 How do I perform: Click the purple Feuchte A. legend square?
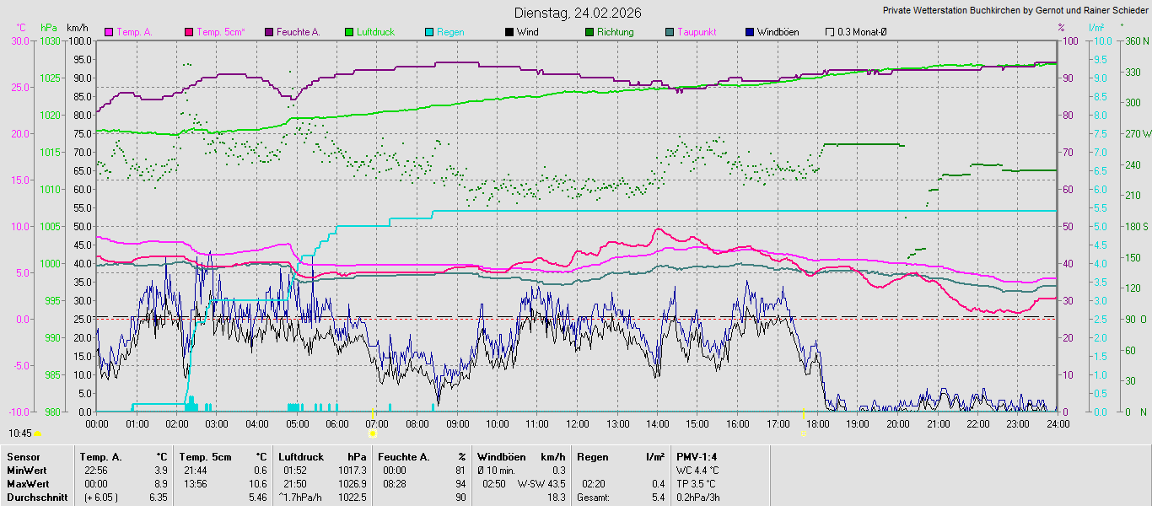point(269,32)
